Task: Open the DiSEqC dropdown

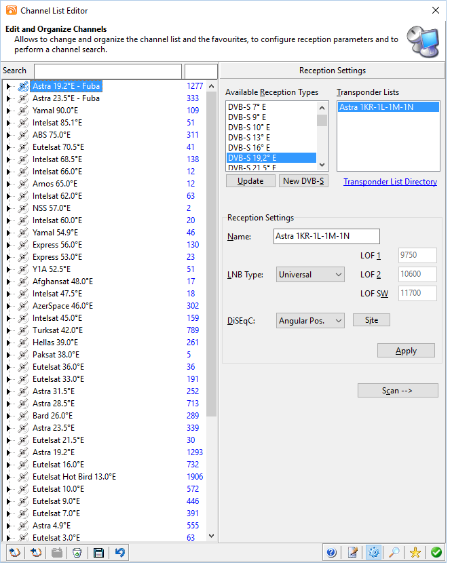Action: point(311,321)
